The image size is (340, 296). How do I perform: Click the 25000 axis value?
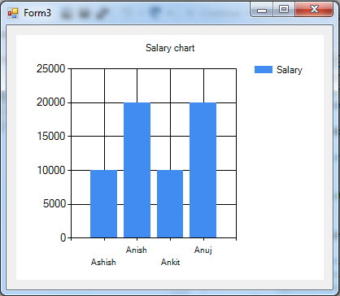pyautogui.click(x=51, y=69)
